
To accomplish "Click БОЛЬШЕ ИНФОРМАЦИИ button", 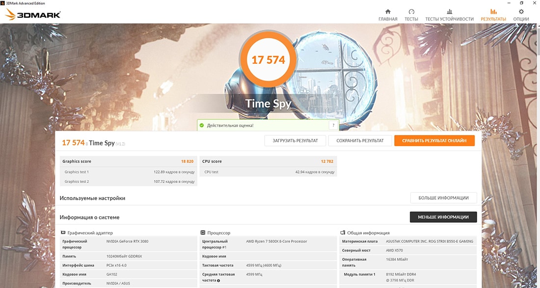I will 444,198.
